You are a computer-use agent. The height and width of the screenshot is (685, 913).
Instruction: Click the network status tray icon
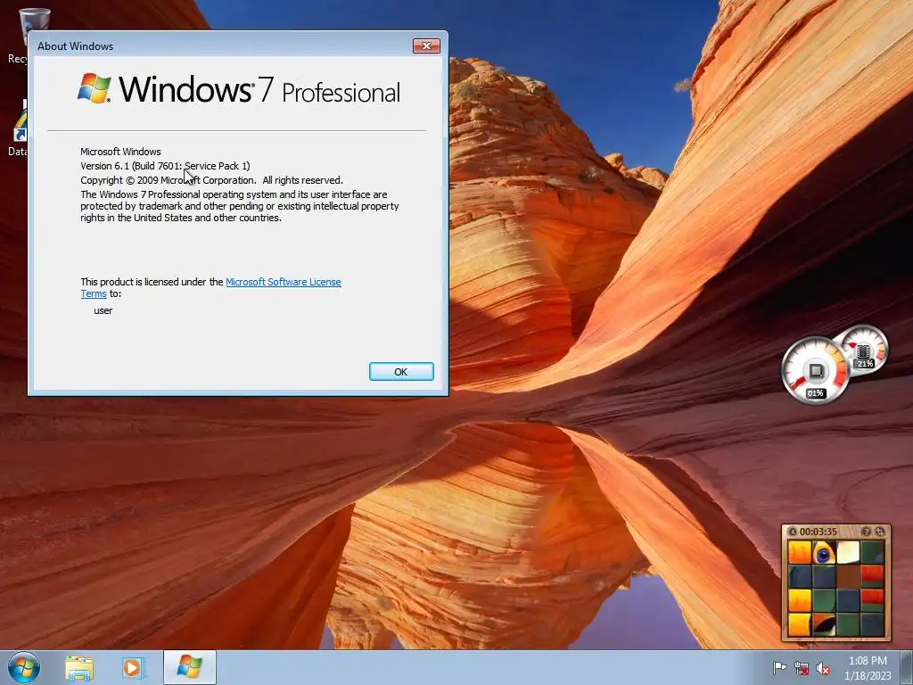coord(802,669)
